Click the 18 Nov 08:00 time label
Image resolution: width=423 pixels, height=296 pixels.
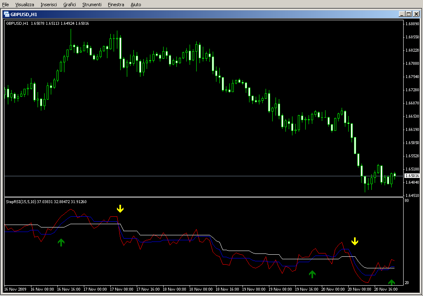(x=201, y=289)
